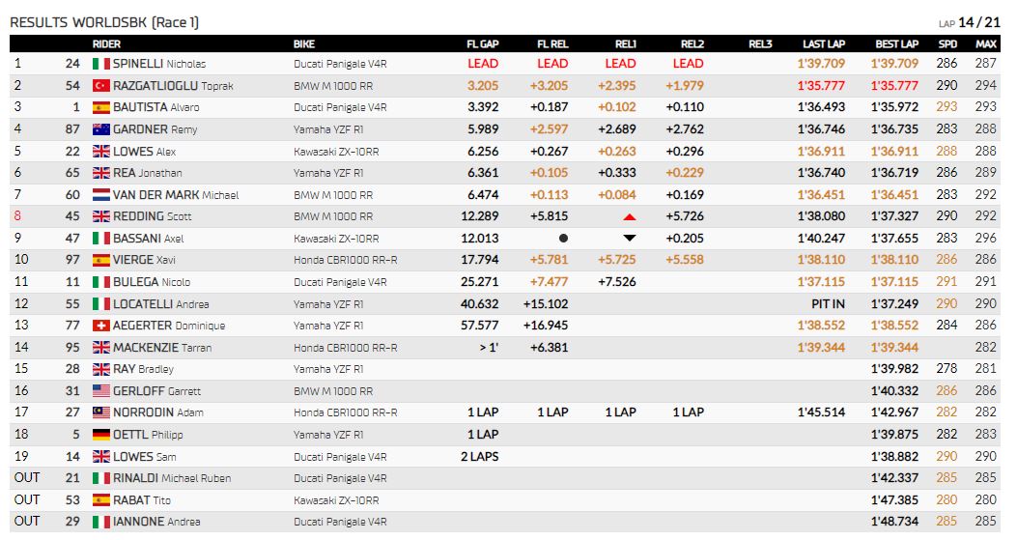Screen dimensions: 1017x540
Task: Click the black dot in BASSANI row
Action: pos(564,239)
